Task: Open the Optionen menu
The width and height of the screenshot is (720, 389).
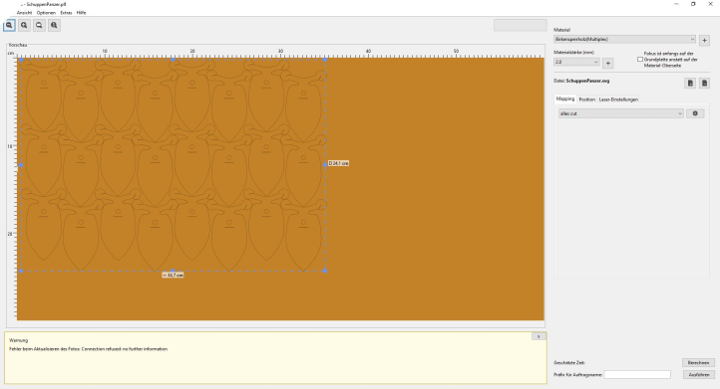Action: [x=46, y=13]
